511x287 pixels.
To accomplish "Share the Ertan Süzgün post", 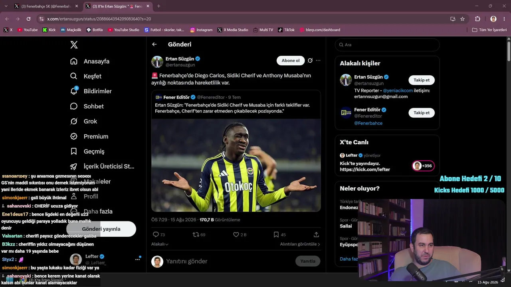I will pyautogui.click(x=317, y=235).
